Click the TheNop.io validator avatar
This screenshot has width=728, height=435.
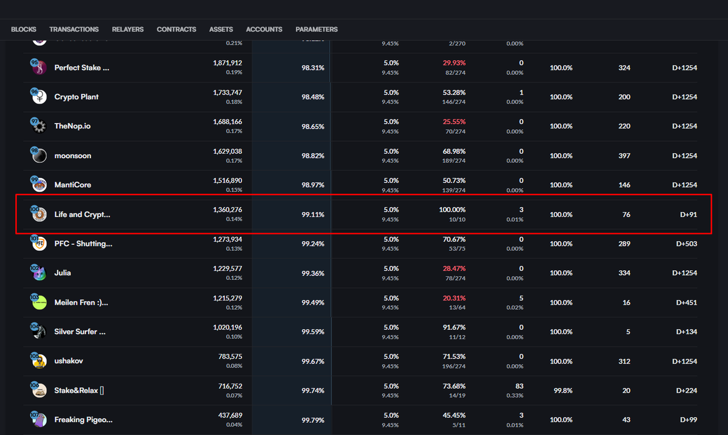[39, 126]
